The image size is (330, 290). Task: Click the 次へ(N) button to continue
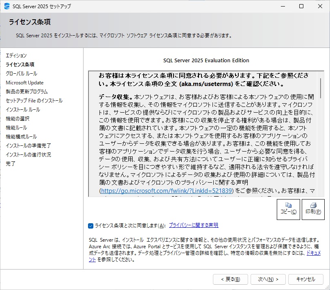click(268, 279)
